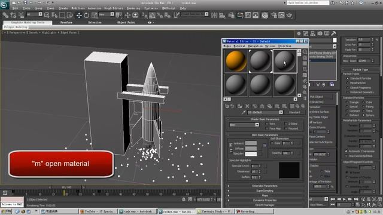Image resolution: width=383 pixels, height=215 pixels.
Task: Open the Utilities hammer panel tab
Action: pos(334,33)
